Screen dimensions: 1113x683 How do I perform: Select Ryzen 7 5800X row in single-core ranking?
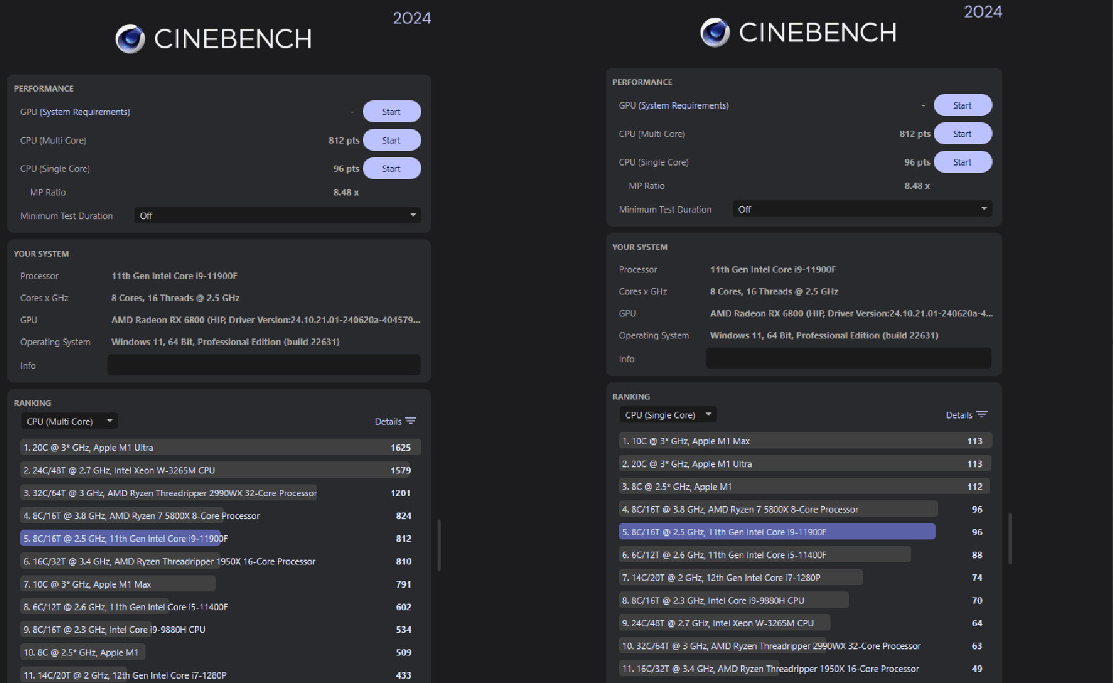(x=805, y=509)
